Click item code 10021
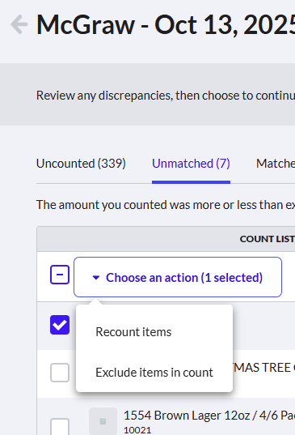 137,430
